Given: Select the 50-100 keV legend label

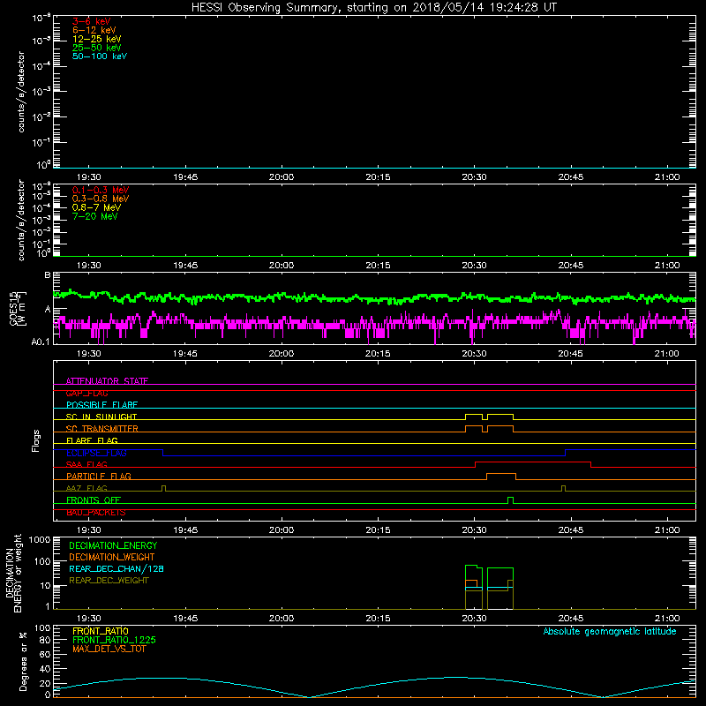Looking at the screenshot, I should (100, 56).
